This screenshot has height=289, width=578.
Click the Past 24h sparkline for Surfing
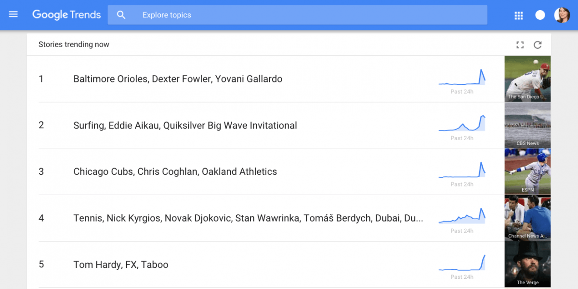[462, 124]
